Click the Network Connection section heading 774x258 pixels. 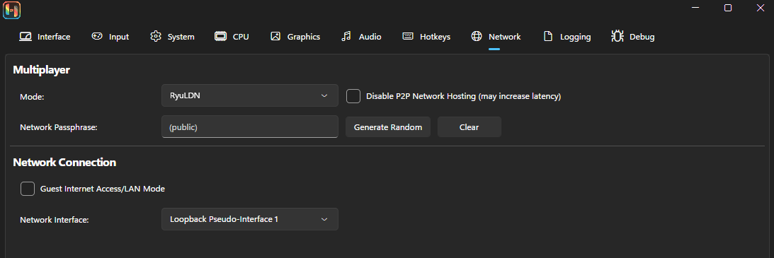pos(64,163)
